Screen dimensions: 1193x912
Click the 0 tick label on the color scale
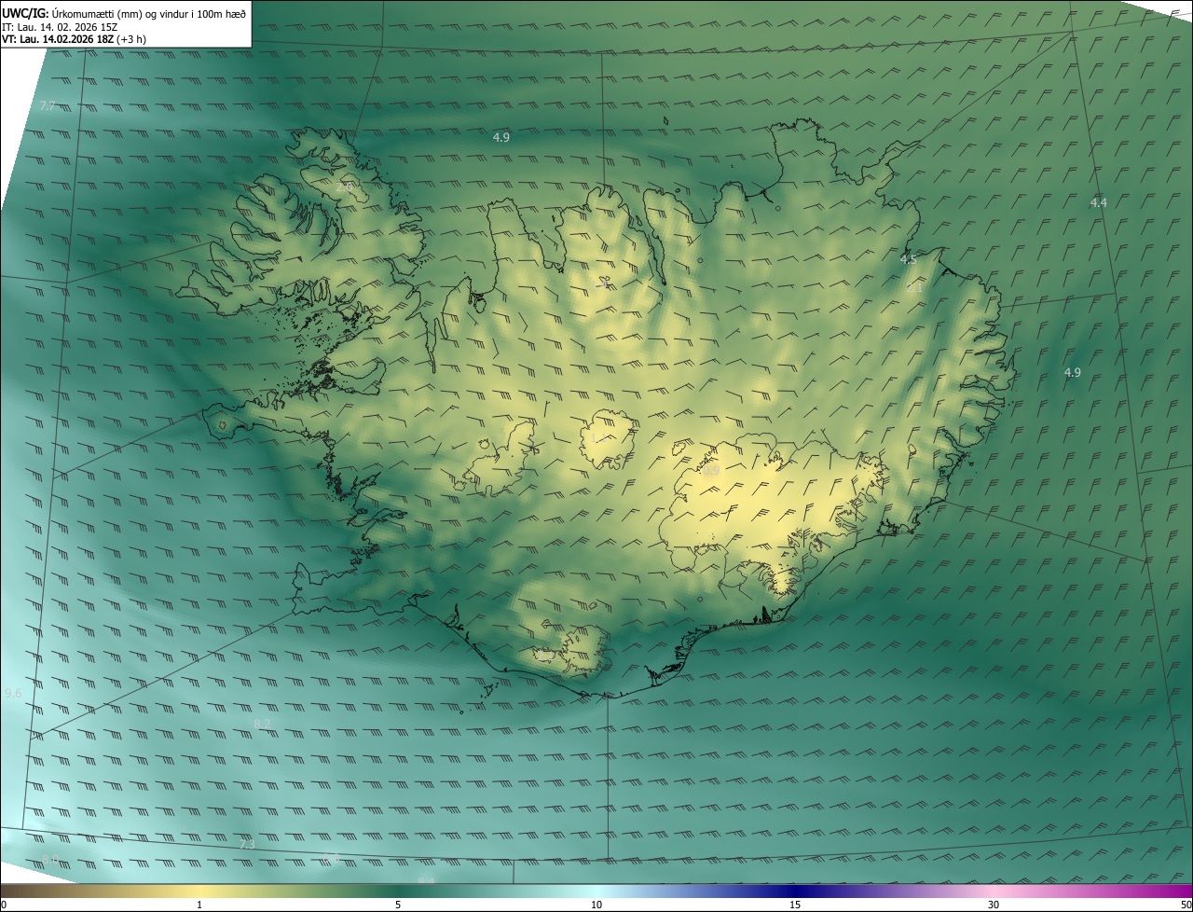tap(4, 905)
